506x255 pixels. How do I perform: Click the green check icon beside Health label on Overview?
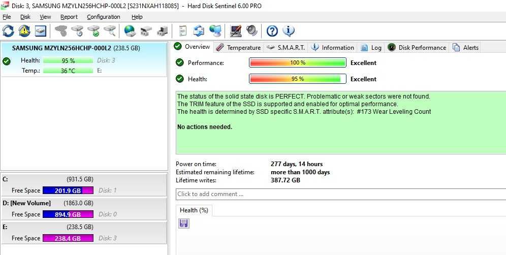pos(180,78)
